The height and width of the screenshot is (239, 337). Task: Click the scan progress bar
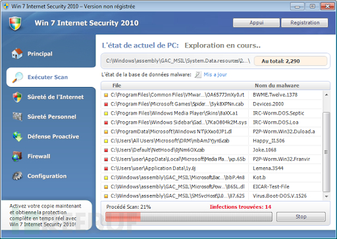[x=189, y=217]
